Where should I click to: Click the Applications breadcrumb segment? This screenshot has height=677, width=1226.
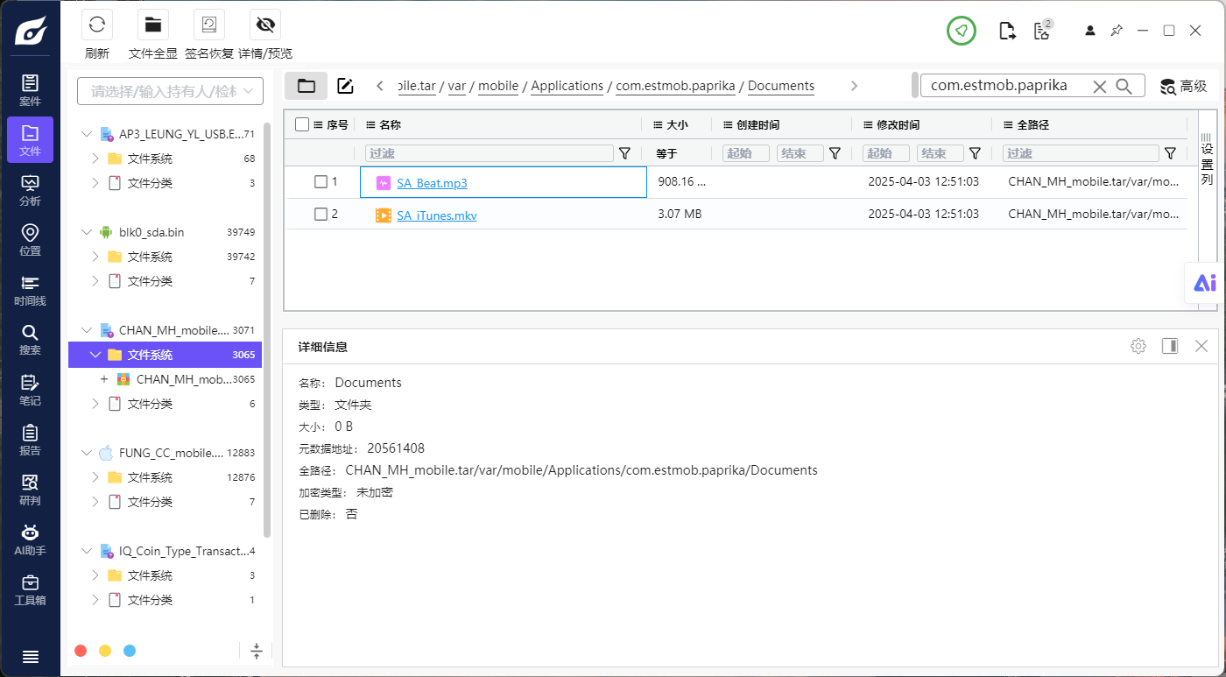[x=567, y=86]
